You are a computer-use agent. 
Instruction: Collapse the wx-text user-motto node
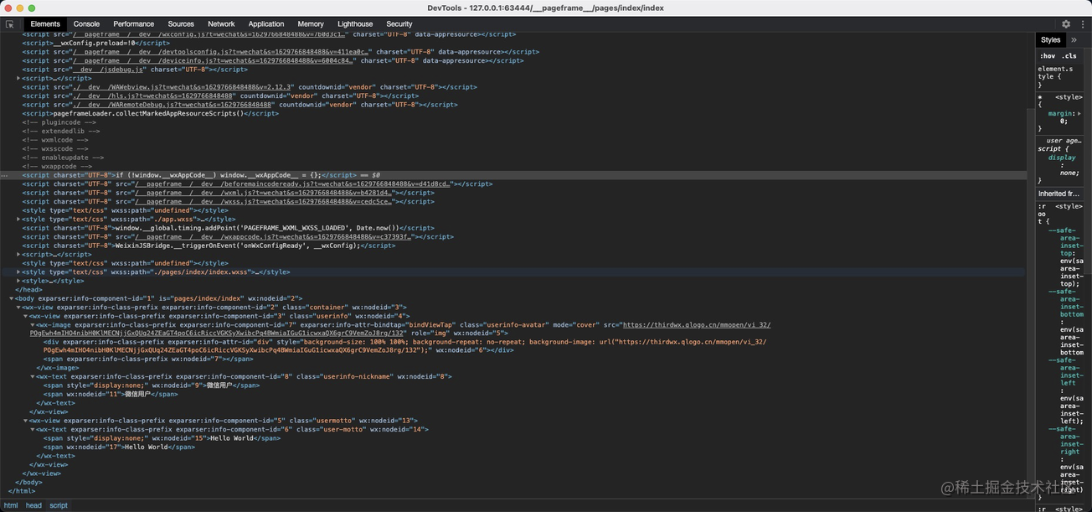coord(33,429)
